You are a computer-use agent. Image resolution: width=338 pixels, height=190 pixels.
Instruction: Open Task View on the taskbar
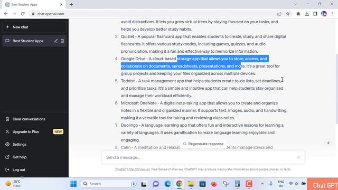point(144,184)
